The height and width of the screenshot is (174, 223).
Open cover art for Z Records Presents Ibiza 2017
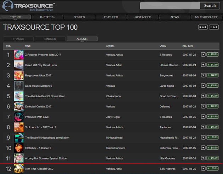coord(19,55)
